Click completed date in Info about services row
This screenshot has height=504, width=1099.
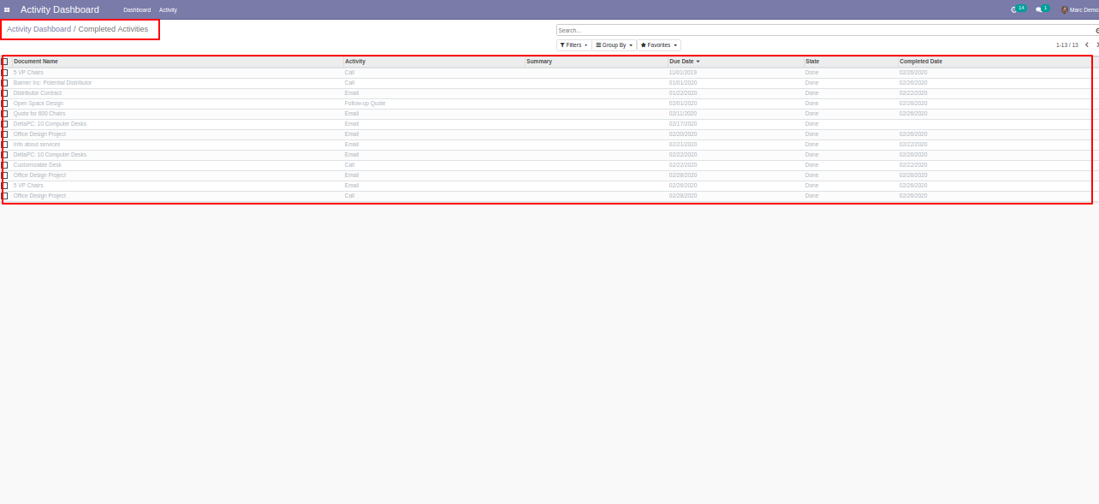(x=913, y=145)
